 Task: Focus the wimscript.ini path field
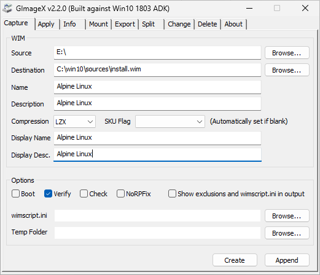157,215
